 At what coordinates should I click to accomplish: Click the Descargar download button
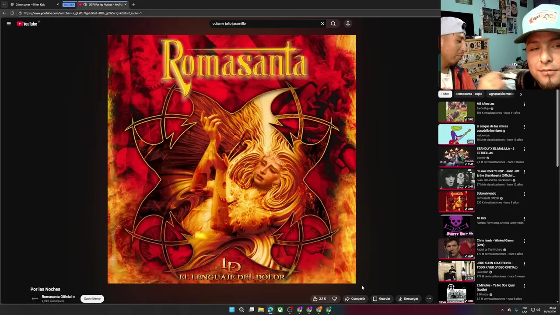[x=408, y=299]
